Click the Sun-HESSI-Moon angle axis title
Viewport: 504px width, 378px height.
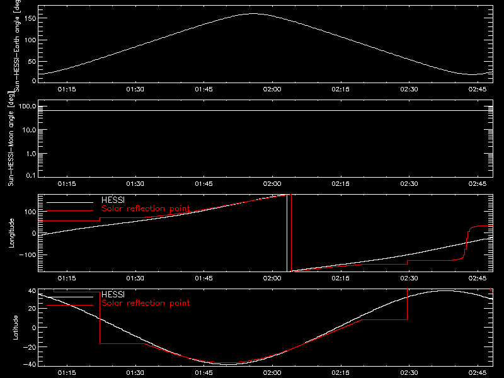pos(11,139)
